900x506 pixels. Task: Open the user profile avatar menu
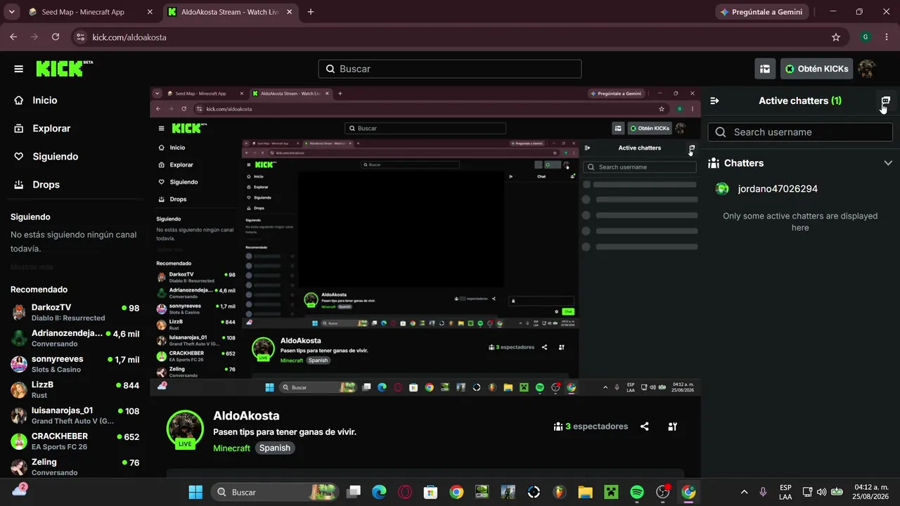867,69
